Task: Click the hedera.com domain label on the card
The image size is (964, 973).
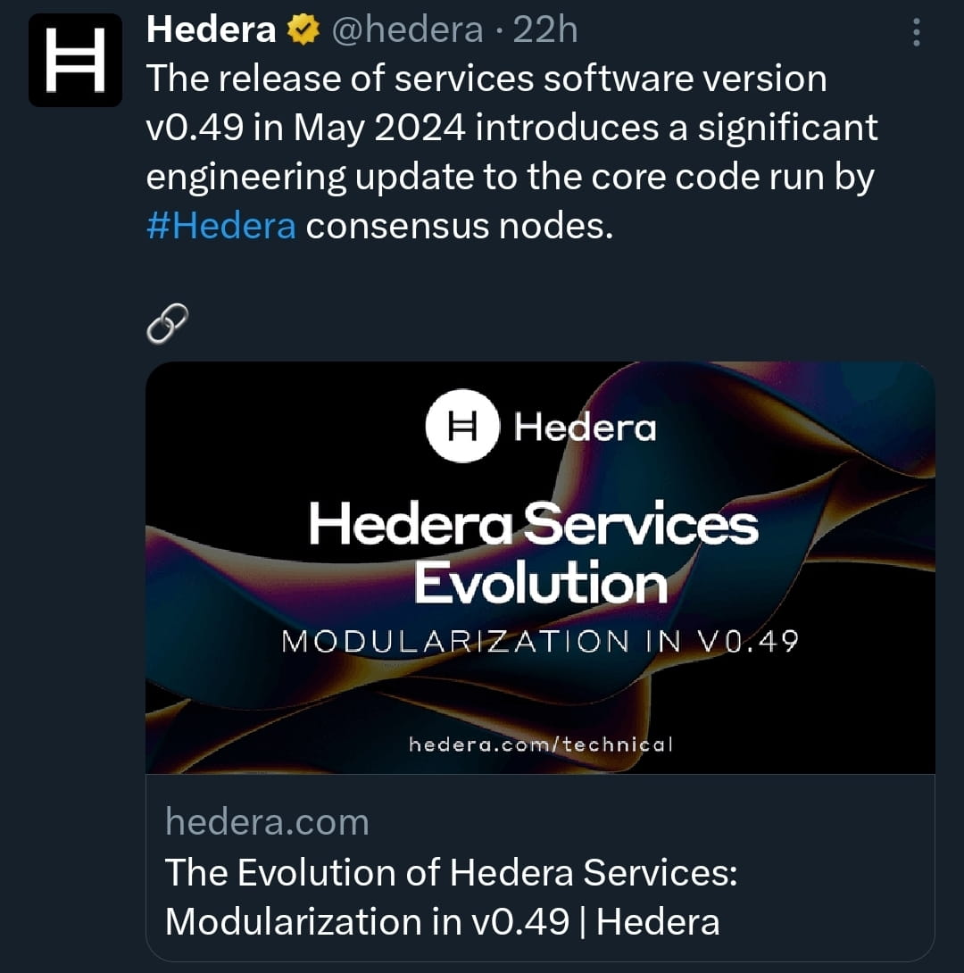Action: point(267,821)
